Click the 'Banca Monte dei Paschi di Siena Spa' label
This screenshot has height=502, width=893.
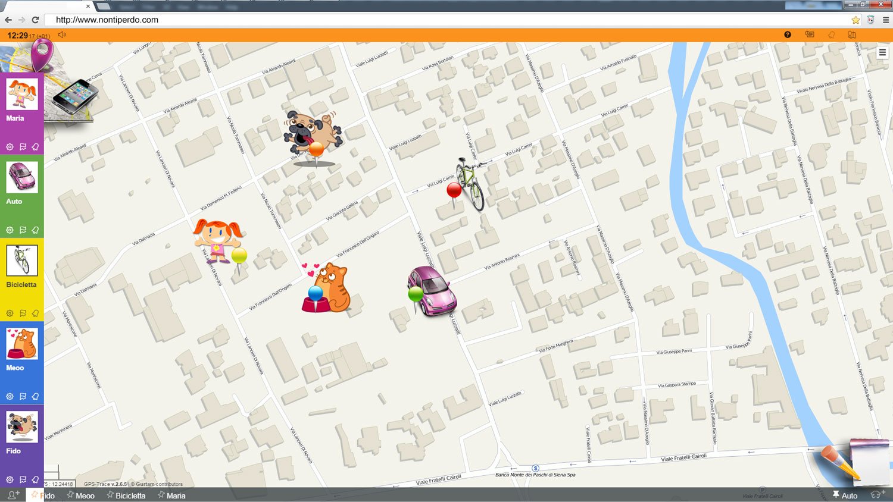pos(535,475)
